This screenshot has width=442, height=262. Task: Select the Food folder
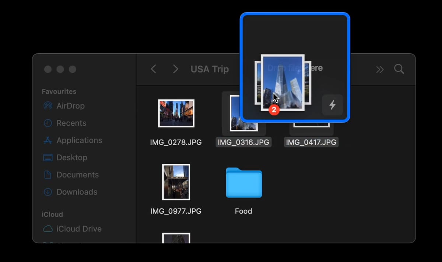(243, 183)
